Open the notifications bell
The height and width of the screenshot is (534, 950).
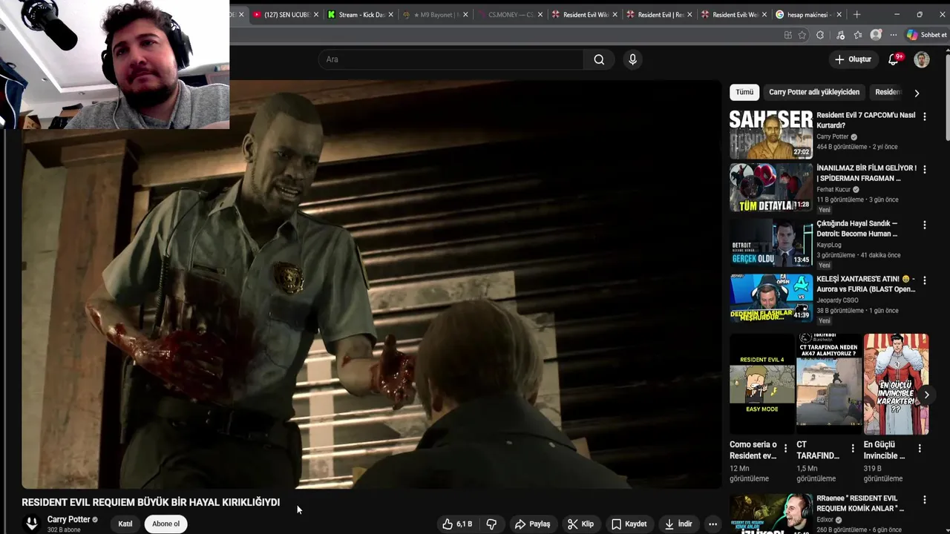[x=894, y=59]
